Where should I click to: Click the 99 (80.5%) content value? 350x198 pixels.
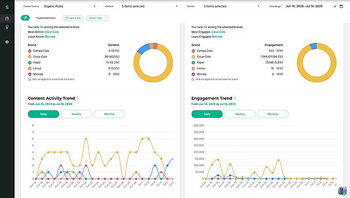coord(112,56)
